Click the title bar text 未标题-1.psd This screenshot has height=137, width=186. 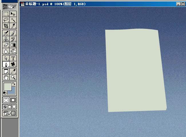[37, 4]
